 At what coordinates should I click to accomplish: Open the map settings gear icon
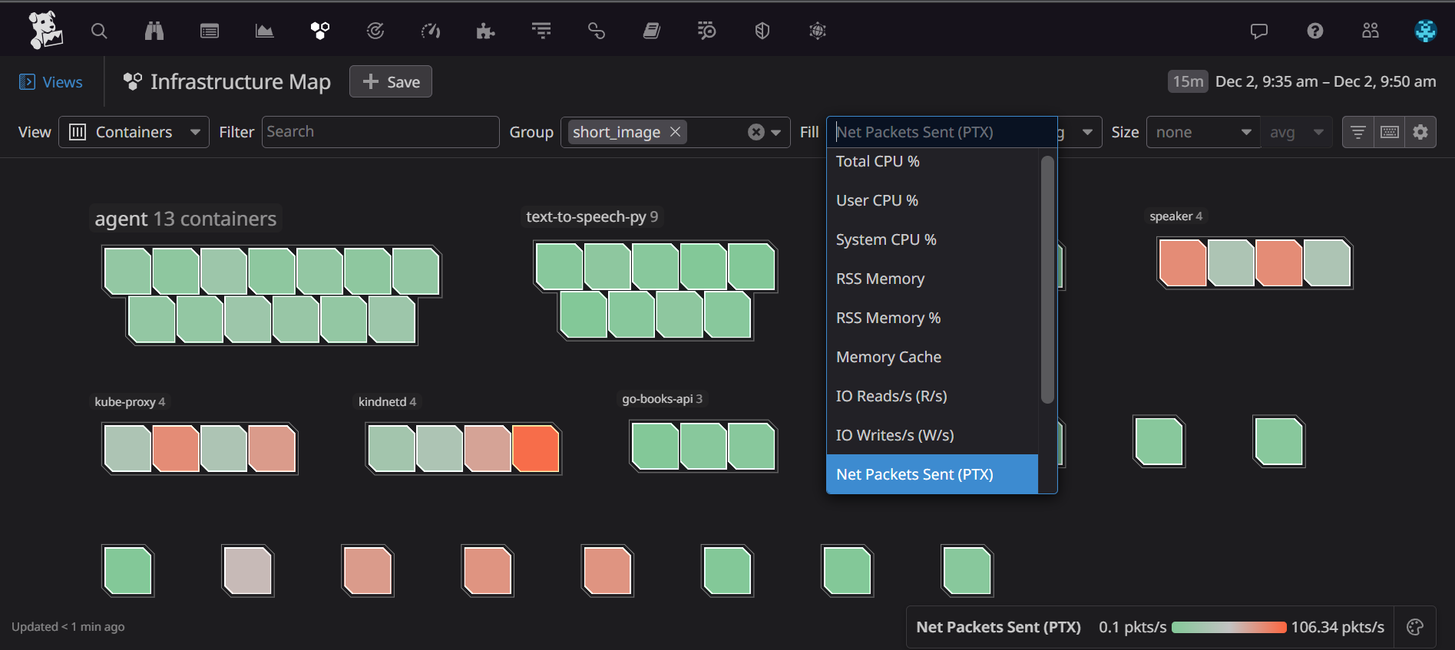(1420, 132)
